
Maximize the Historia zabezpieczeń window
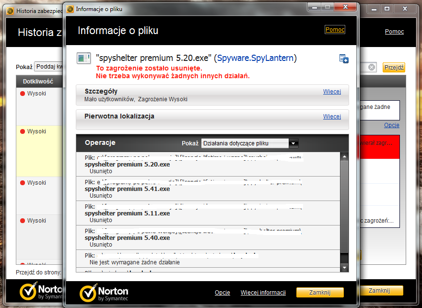387,9
